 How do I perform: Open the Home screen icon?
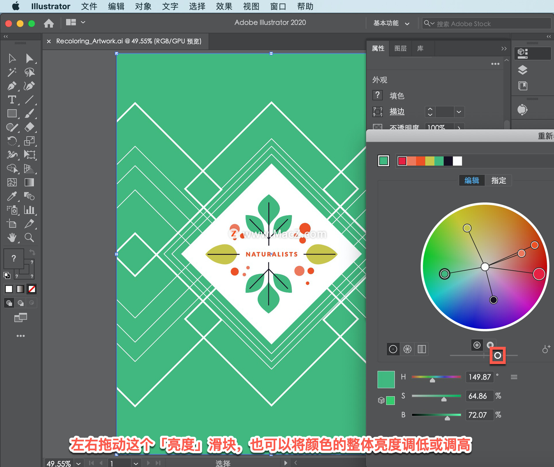click(49, 23)
